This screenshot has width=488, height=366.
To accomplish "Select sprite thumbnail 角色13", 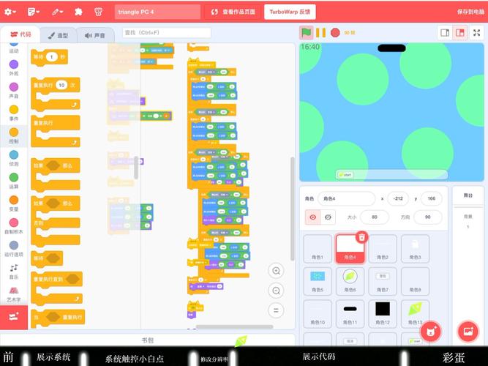I will pyautogui.click(x=415, y=314).
